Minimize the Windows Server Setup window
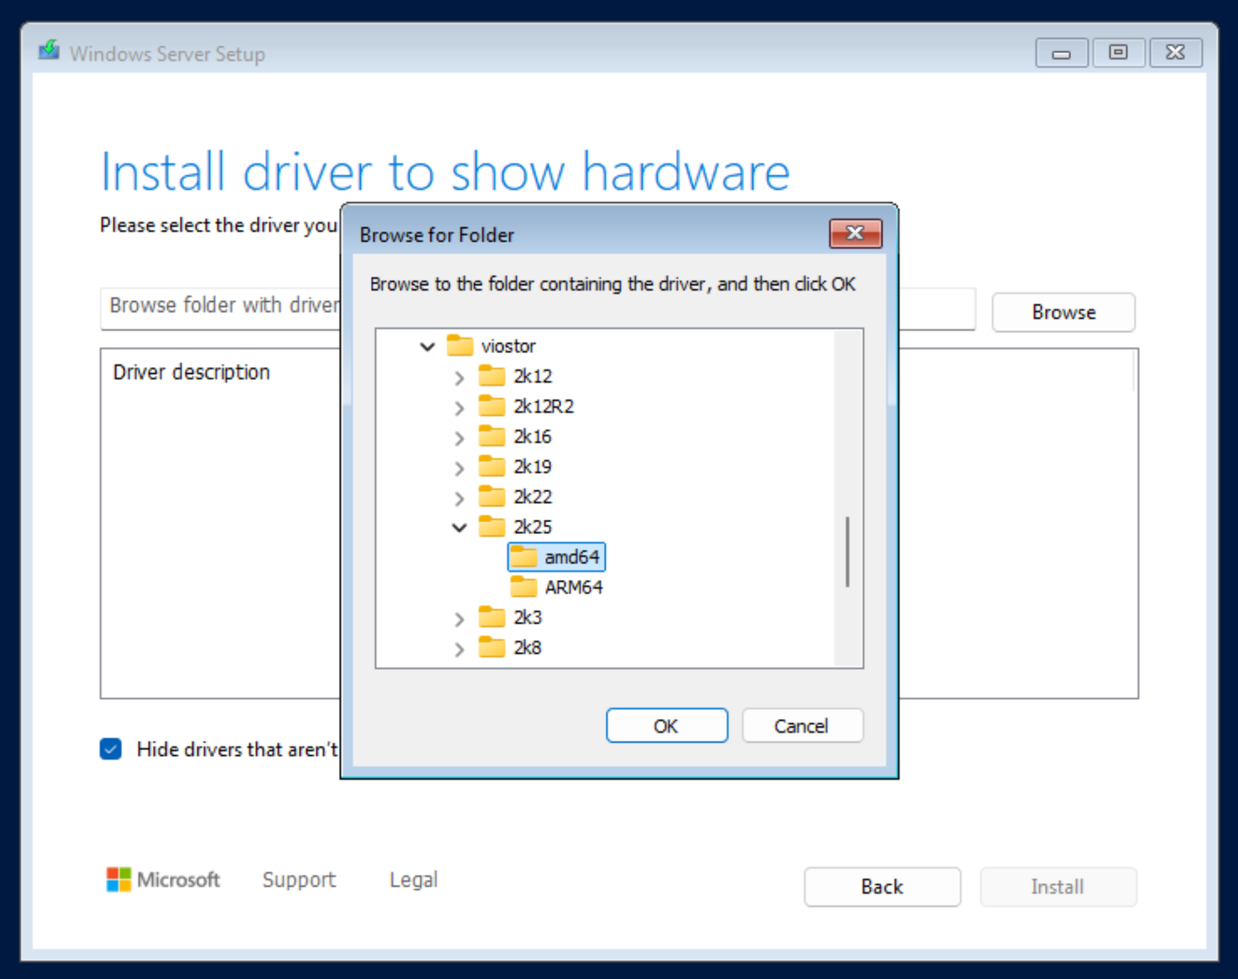This screenshot has width=1238, height=979. (1061, 53)
